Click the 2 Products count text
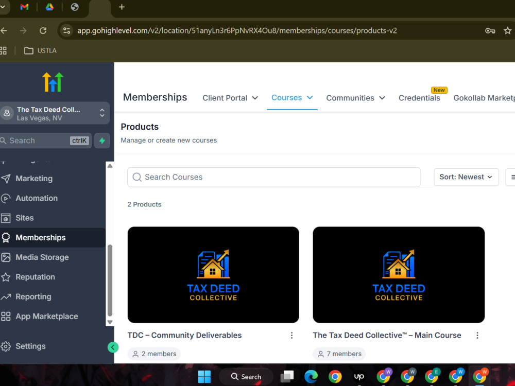 pyautogui.click(x=145, y=204)
